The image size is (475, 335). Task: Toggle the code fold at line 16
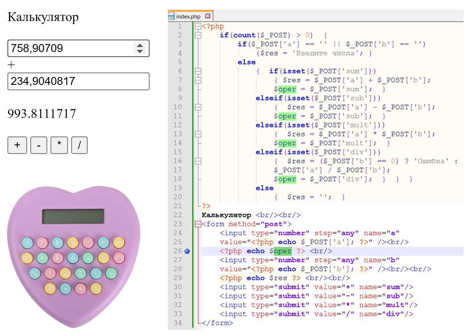pyautogui.click(x=198, y=161)
